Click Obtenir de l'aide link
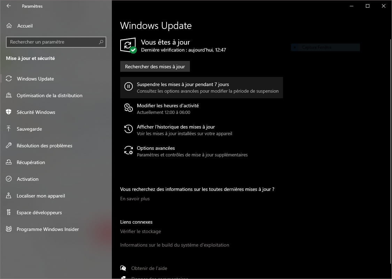 149,268
